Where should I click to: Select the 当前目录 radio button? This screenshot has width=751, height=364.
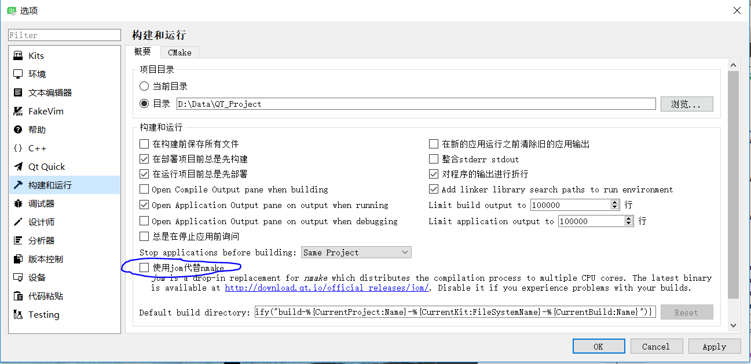coord(144,86)
